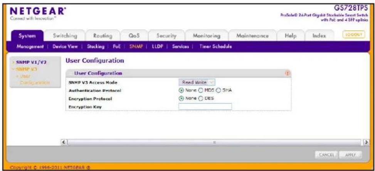
Task: Select DES encryption protocol
Action: coord(200,98)
